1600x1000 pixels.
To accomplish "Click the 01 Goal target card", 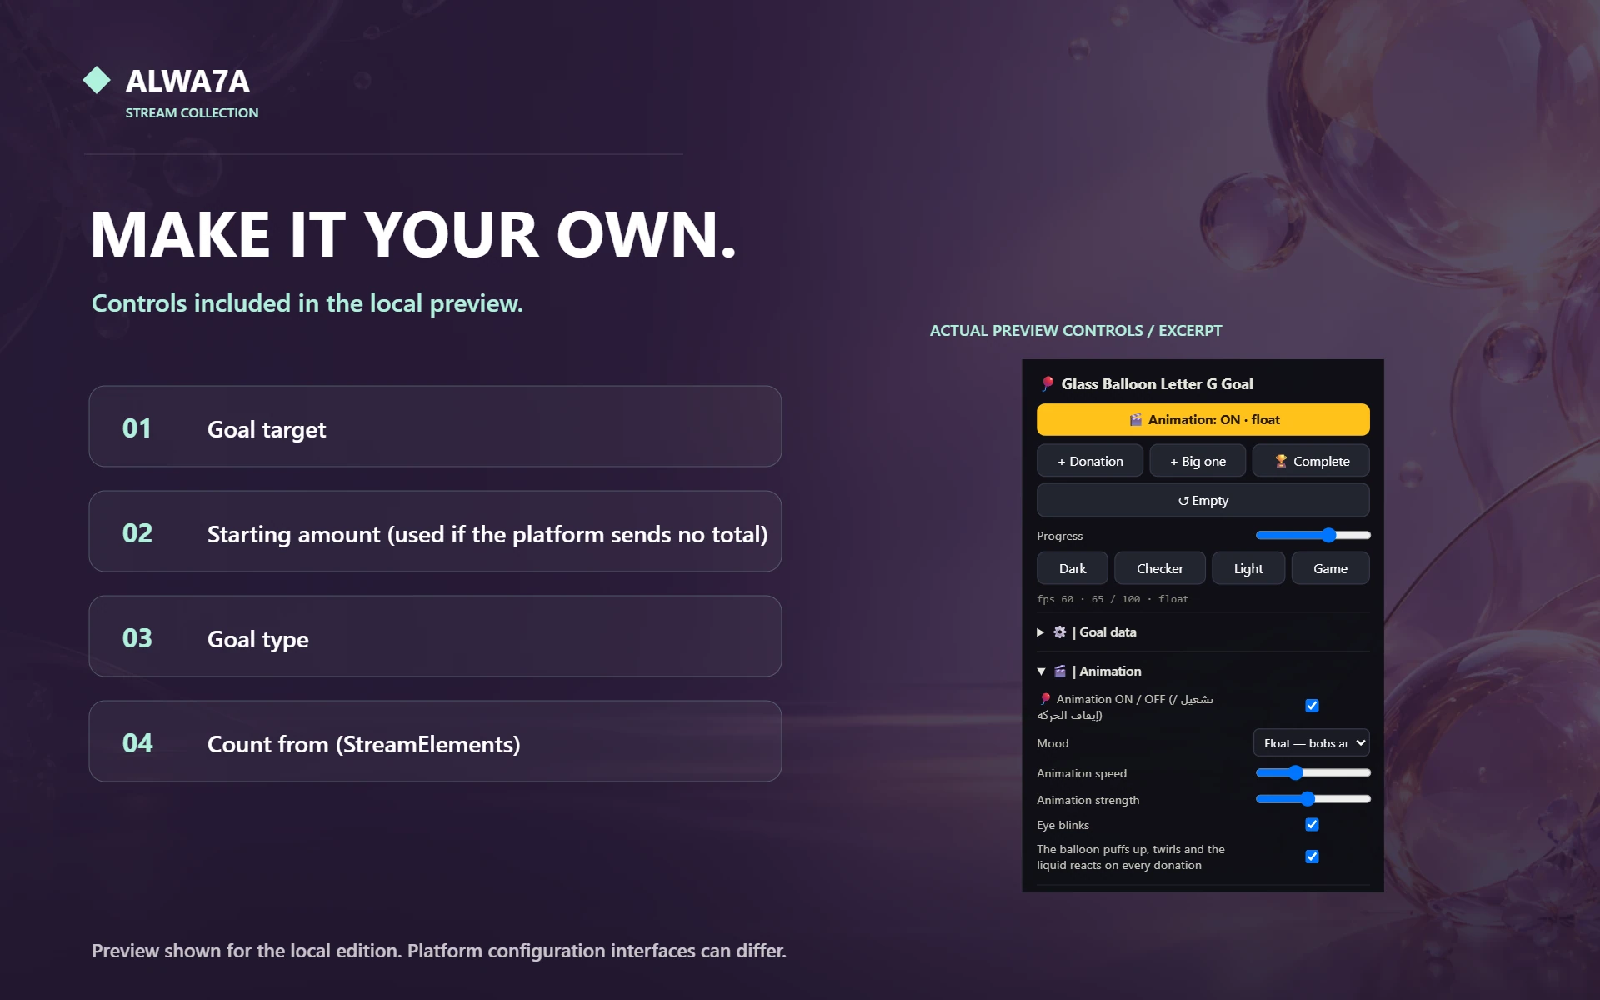I will click(x=435, y=427).
